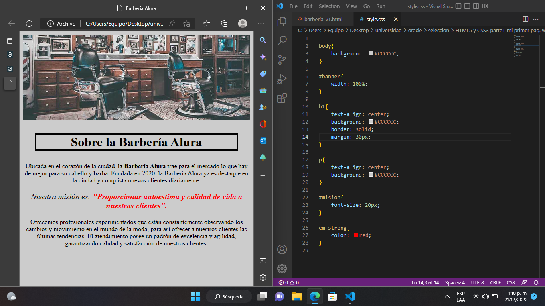Open the Edge sidebar Search icon
545x306 pixels.
pos(263,40)
